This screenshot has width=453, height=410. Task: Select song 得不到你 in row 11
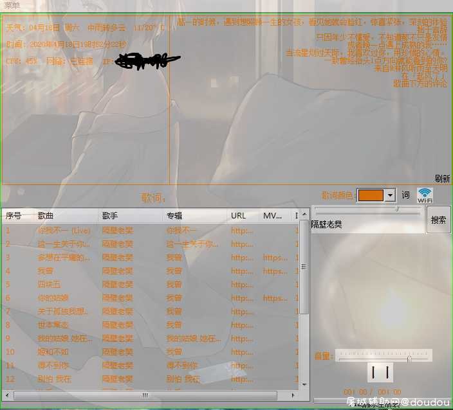click(x=150, y=365)
